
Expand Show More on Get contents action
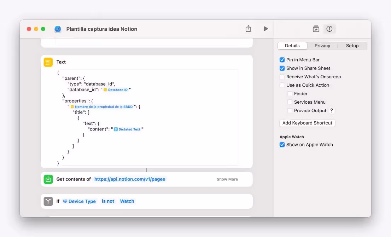[227, 179]
